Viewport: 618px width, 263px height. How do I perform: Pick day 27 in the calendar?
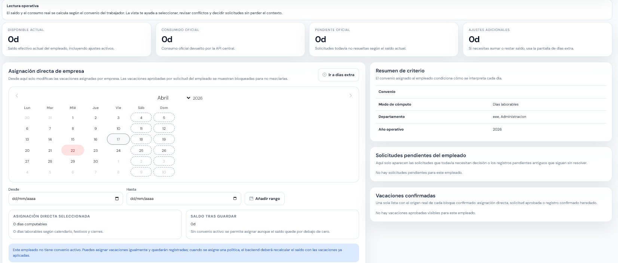pyautogui.click(x=27, y=162)
